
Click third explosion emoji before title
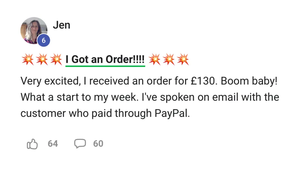pos(56,59)
